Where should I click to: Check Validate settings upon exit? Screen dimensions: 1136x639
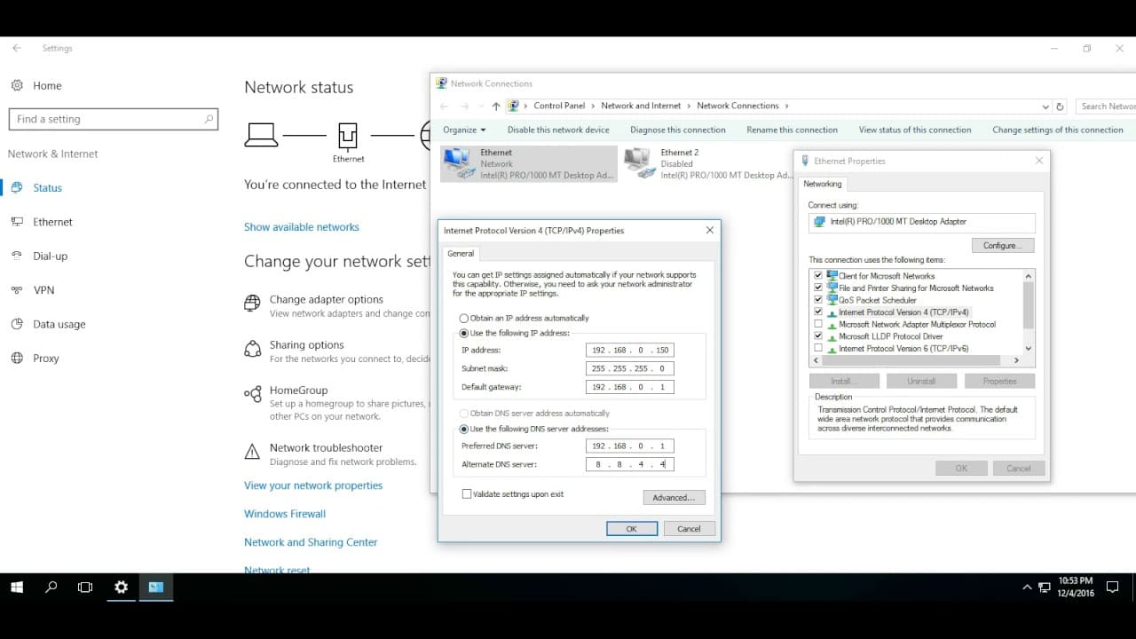(467, 494)
